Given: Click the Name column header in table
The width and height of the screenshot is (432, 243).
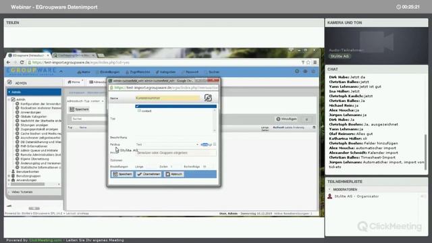Looking at the screenshot, I should (83, 128).
